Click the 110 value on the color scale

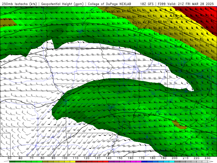click(76, 158)
